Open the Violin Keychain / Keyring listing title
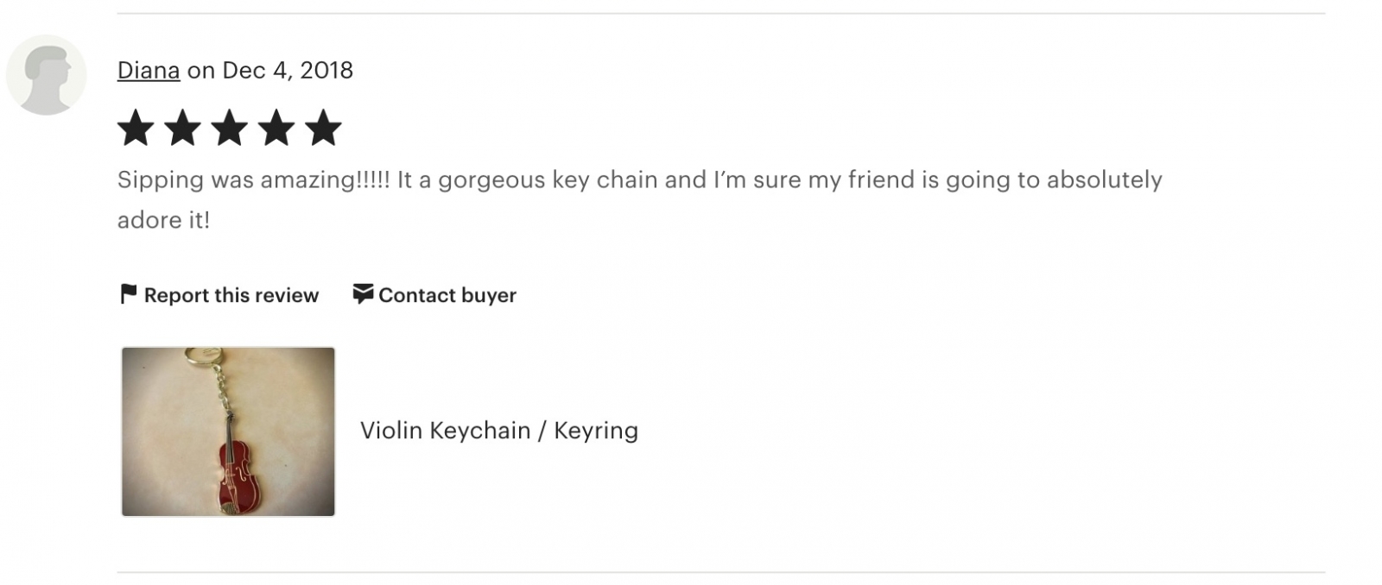 (499, 431)
